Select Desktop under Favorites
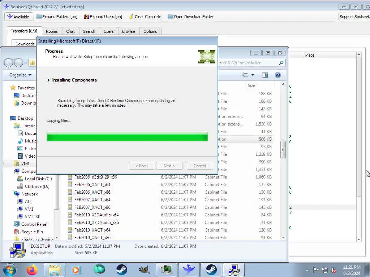This screenshot has width=370, height=277. (26, 95)
